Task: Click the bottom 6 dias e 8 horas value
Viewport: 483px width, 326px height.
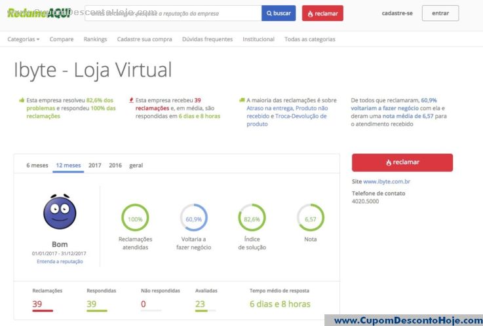Action: tap(280, 304)
